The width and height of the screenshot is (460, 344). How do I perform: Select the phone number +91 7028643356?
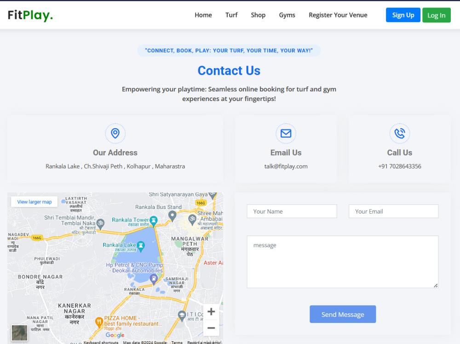[400, 166]
